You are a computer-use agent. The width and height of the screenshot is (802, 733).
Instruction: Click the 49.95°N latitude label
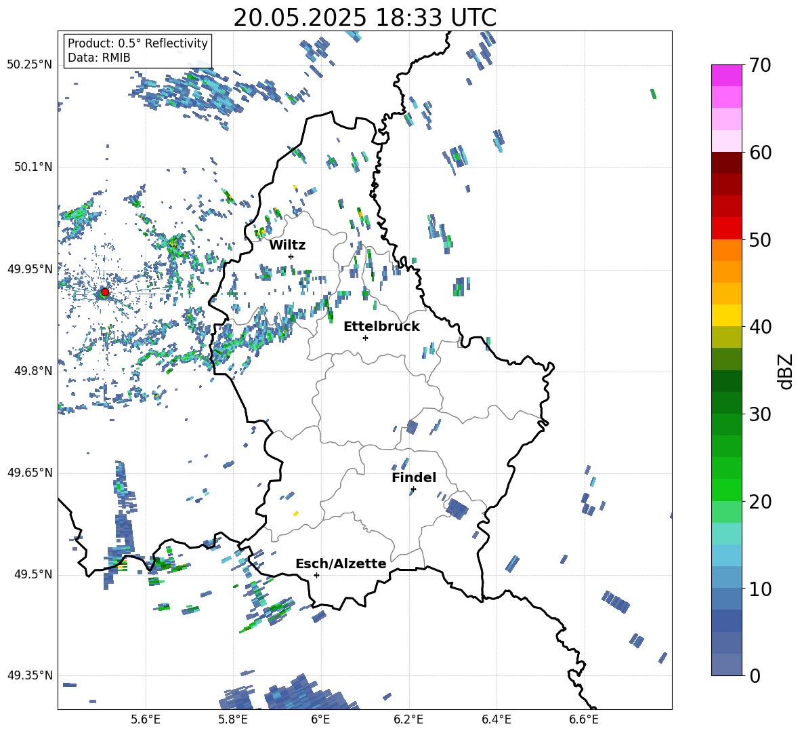30,269
